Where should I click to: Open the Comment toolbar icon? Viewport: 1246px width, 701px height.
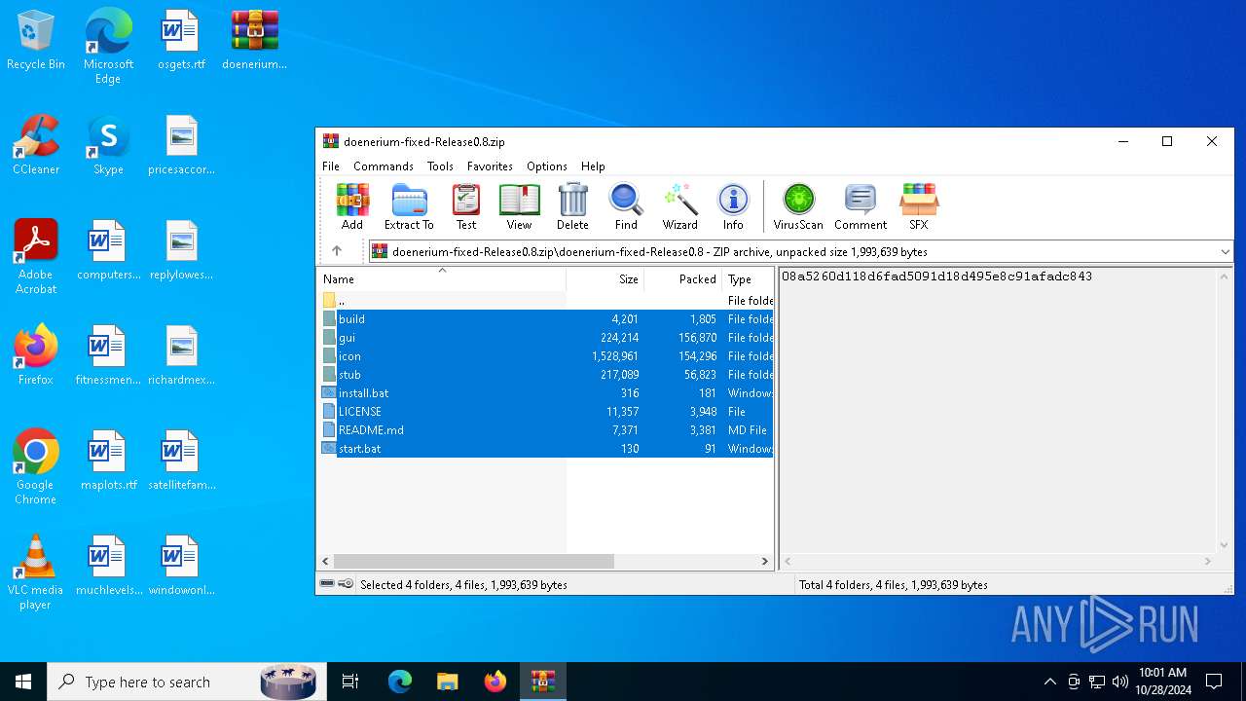[x=861, y=206]
